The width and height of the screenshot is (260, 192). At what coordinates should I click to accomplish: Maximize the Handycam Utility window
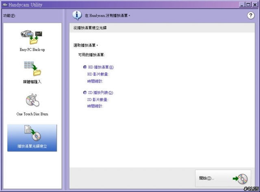point(248,4)
